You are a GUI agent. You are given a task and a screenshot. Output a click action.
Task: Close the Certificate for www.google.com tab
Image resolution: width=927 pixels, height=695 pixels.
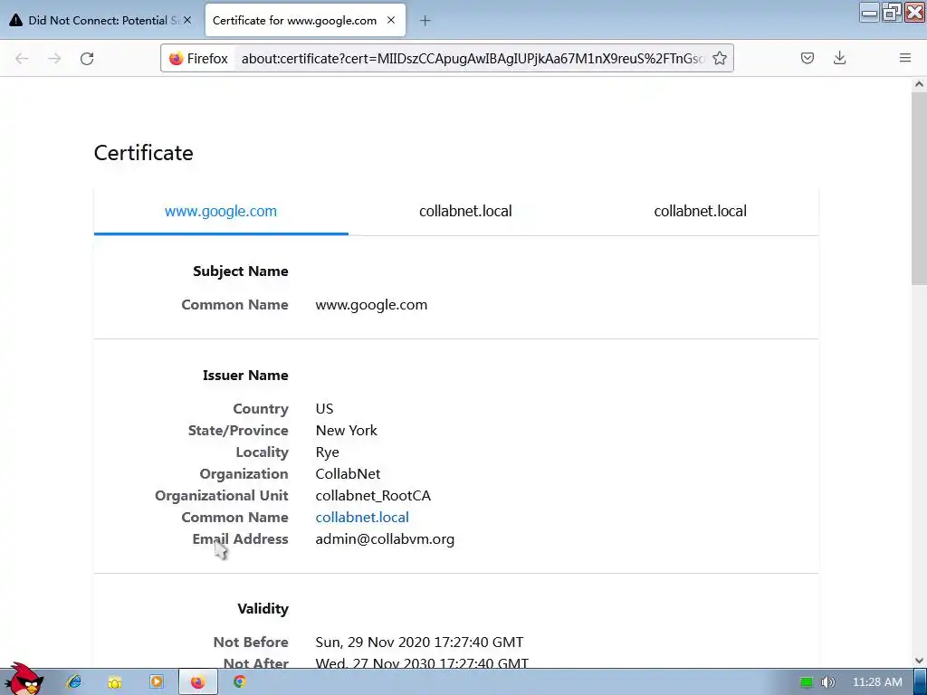pos(391,20)
